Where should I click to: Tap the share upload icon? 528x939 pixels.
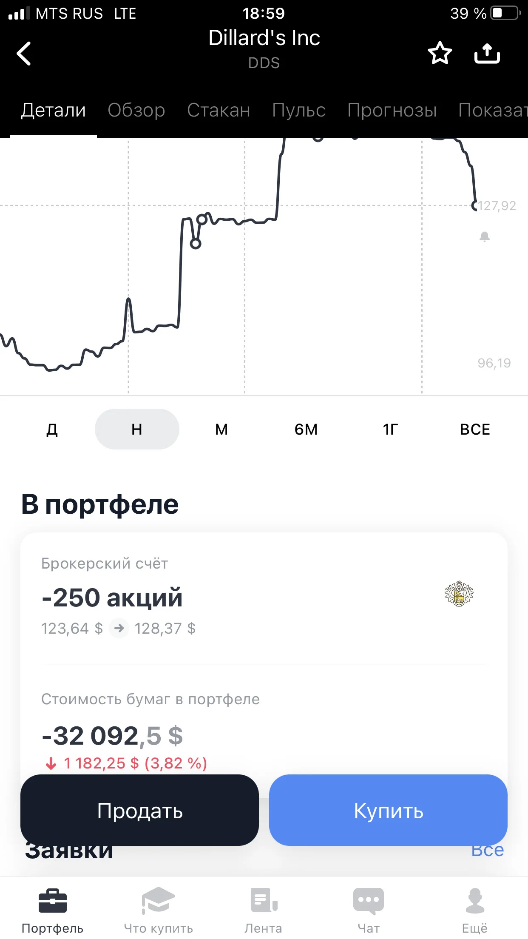[487, 53]
